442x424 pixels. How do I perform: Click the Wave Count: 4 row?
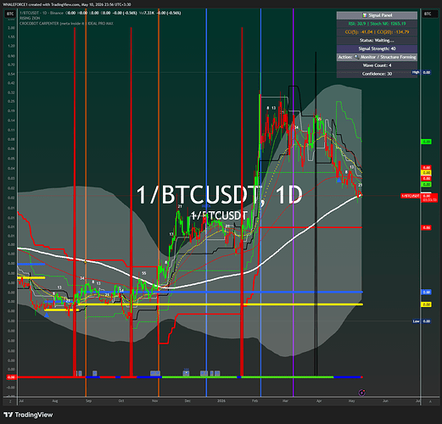pos(377,65)
